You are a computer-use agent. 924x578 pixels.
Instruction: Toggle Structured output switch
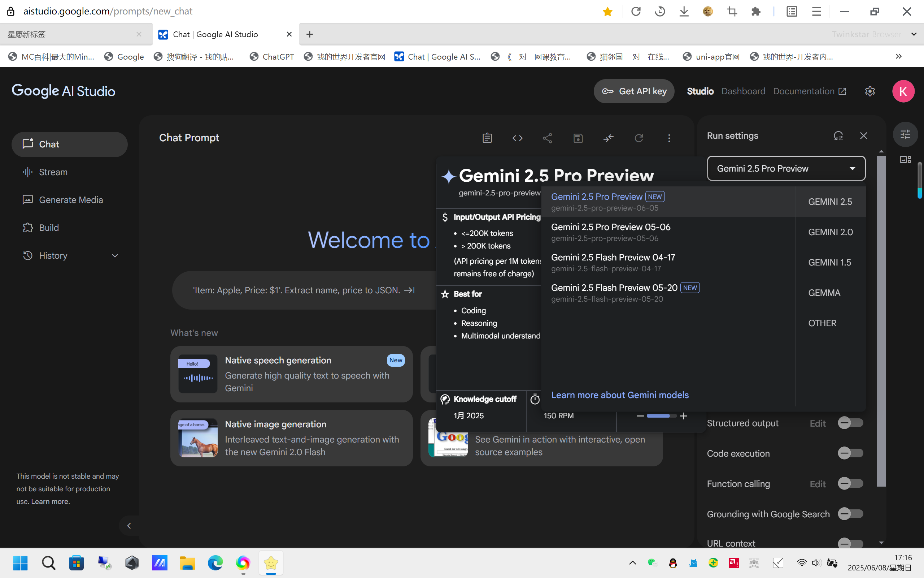click(x=850, y=423)
